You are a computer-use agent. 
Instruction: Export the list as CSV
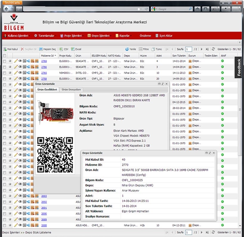click(64, 49)
